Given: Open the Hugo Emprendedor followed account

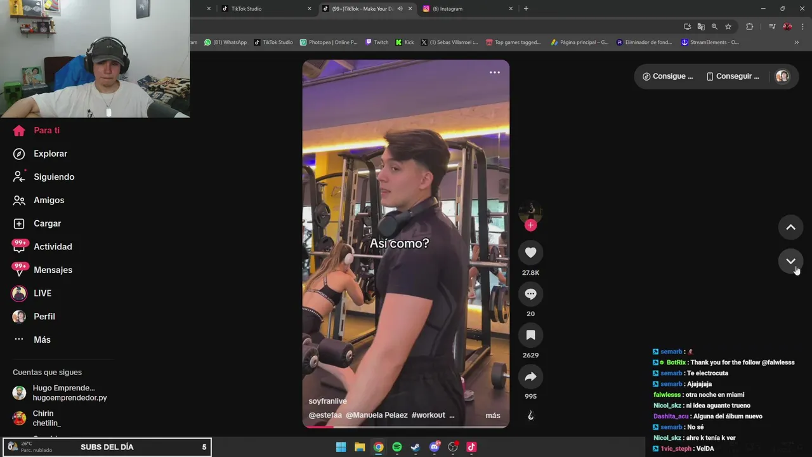Looking at the screenshot, I should 60,393.
